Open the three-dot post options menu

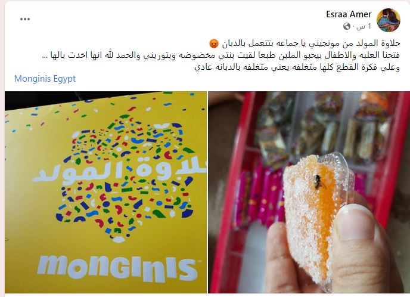coord(25,19)
